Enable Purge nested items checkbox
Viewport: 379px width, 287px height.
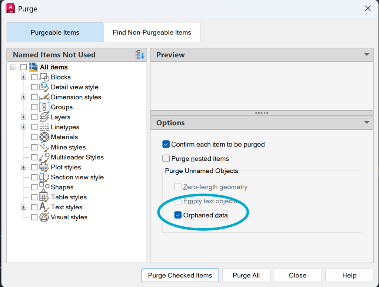coord(166,159)
